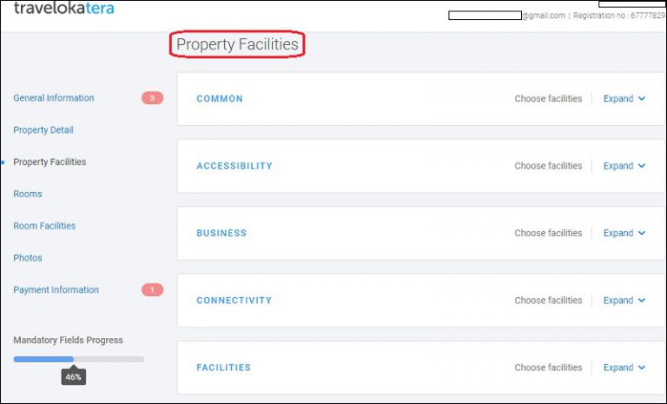
Task: Open the Photos section
Action: click(x=28, y=258)
